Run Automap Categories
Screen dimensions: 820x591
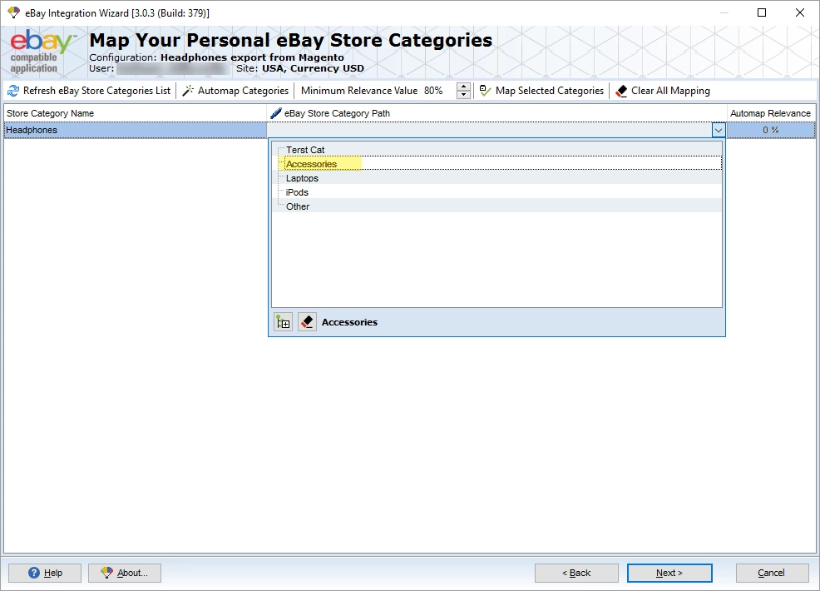pyautogui.click(x=235, y=91)
